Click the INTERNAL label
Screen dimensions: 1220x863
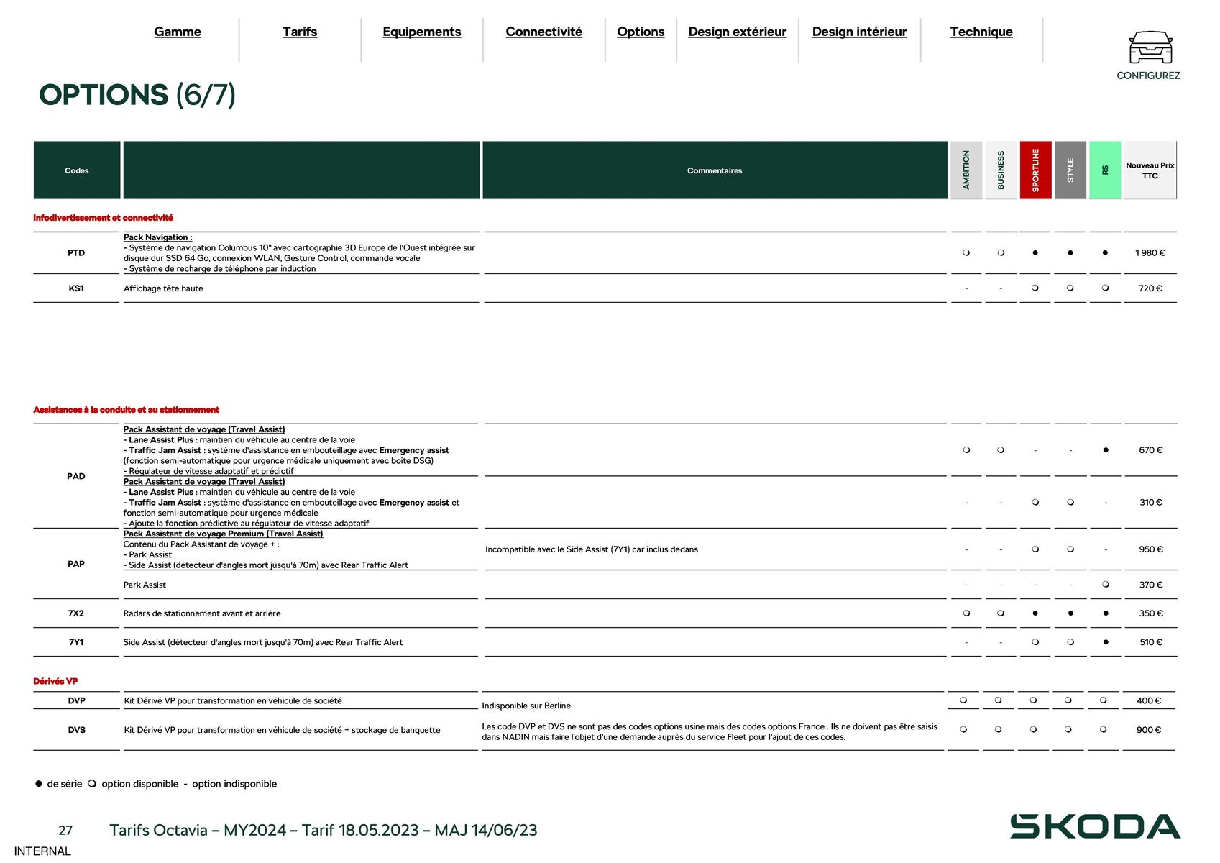coord(42,851)
